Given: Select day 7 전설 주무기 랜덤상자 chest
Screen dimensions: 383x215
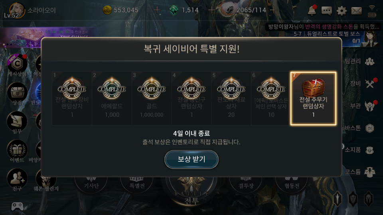Looking at the screenshot, I should (313, 98).
